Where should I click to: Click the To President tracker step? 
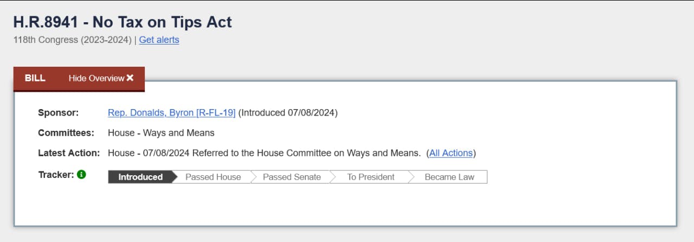(x=371, y=177)
